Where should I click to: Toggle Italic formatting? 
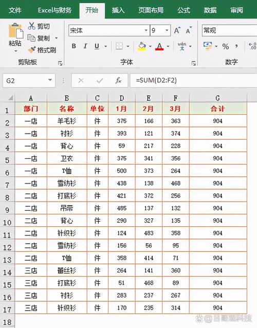[x=85, y=46]
